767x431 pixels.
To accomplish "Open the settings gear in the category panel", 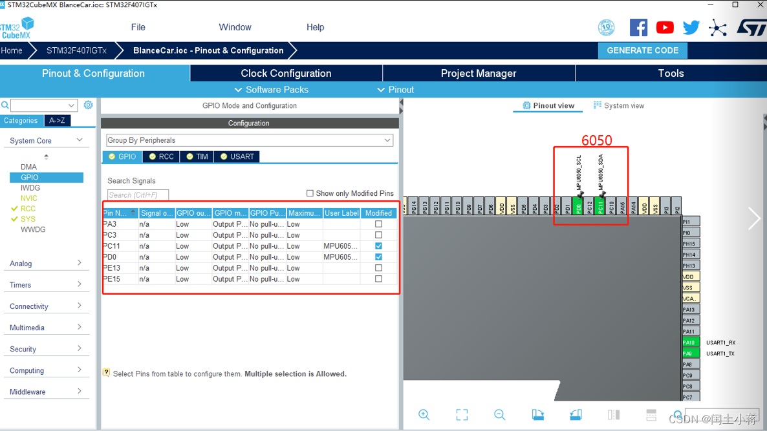I will [88, 105].
